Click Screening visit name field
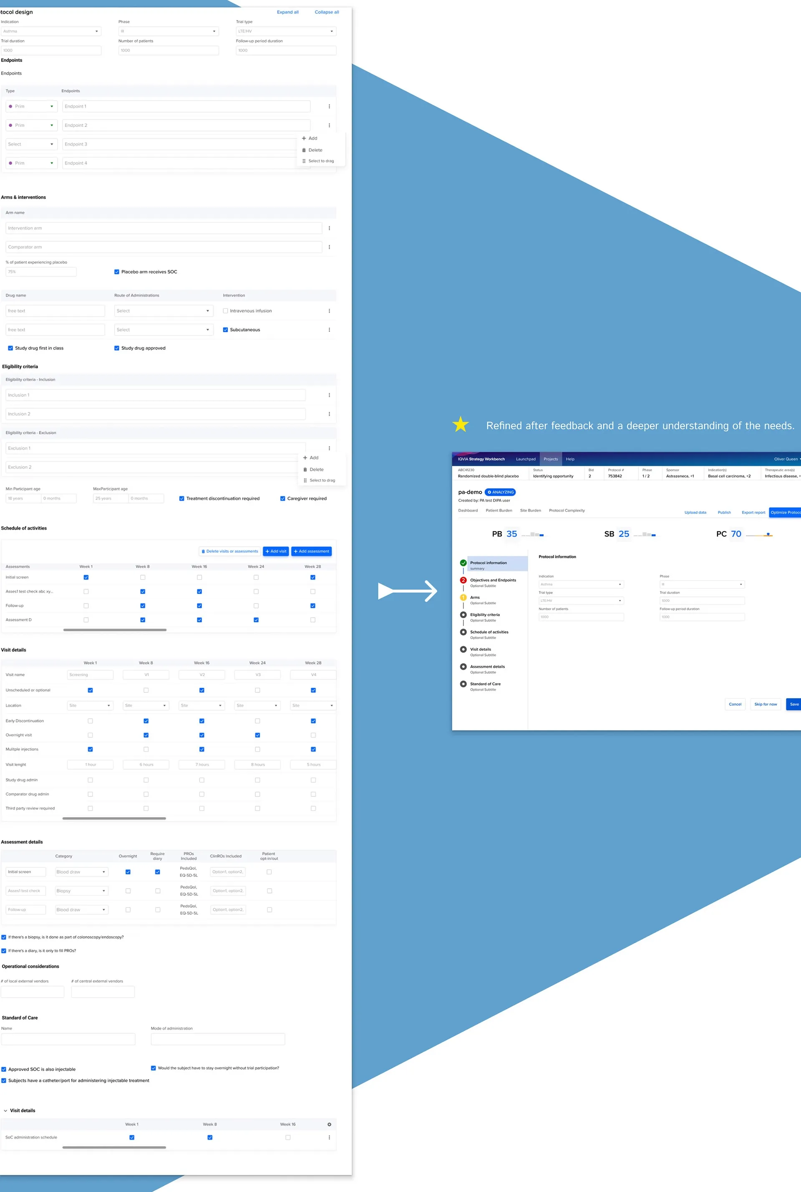 point(90,674)
